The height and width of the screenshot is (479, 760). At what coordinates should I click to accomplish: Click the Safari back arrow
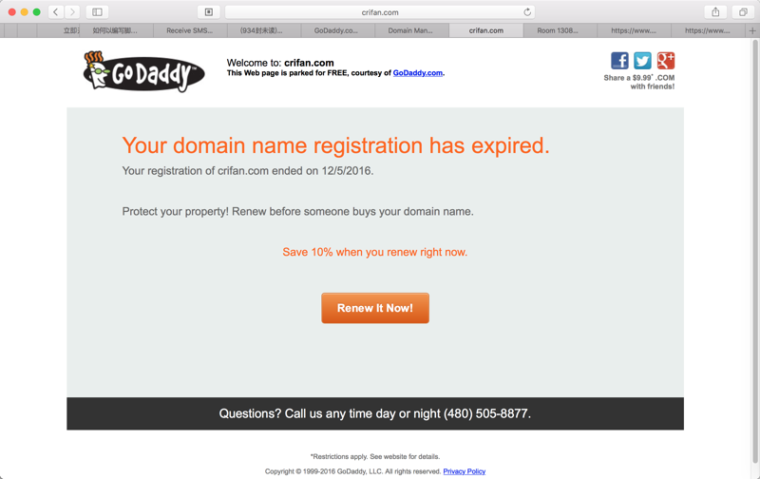56,12
